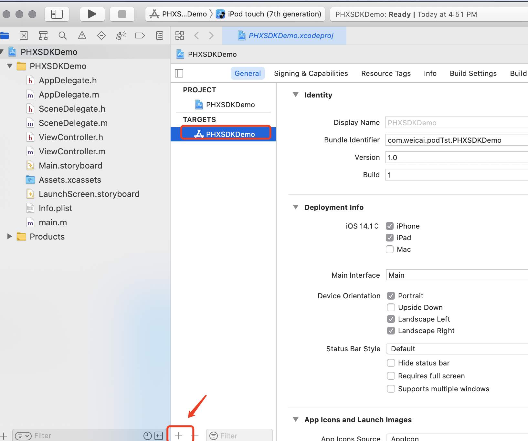Uncheck the iPad device checkbox

coord(390,238)
